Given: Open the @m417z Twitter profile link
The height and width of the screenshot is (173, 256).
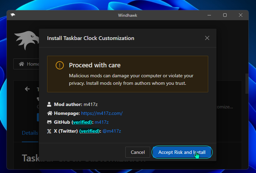Looking at the screenshot, I should [112, 131].
